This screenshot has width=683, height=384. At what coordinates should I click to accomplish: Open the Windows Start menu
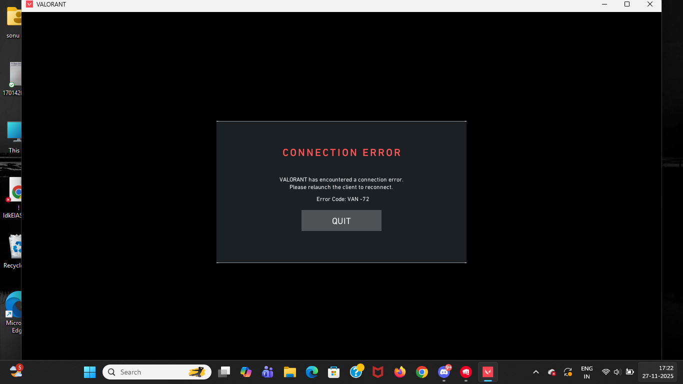coord(89,372)
